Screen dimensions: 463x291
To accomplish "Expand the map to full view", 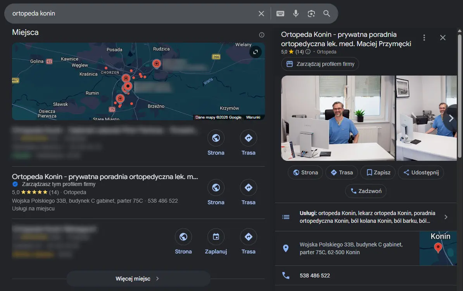I will [256, 52].
